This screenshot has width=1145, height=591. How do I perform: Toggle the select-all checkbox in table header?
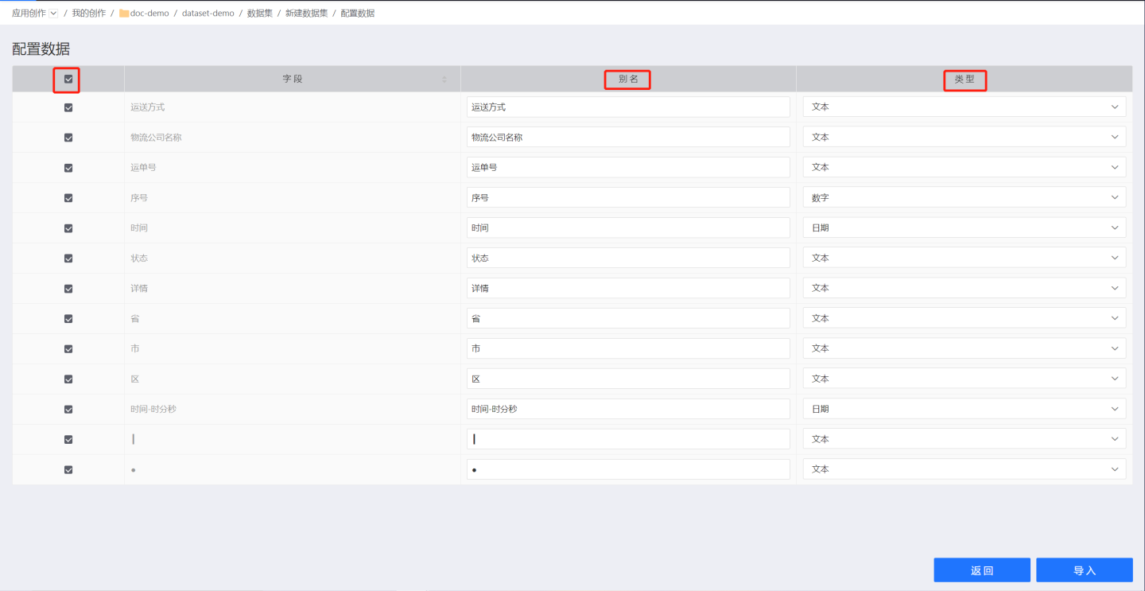point(68,79)
